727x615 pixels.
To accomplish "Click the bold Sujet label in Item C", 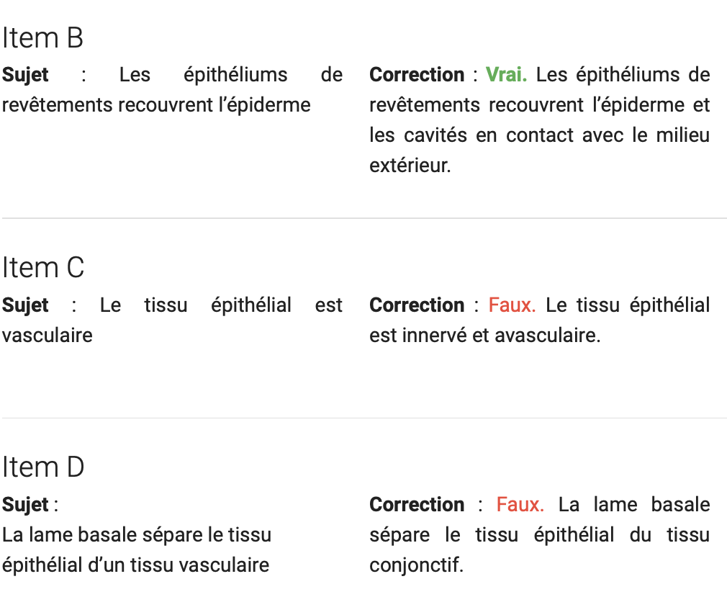I will (25, 305).
